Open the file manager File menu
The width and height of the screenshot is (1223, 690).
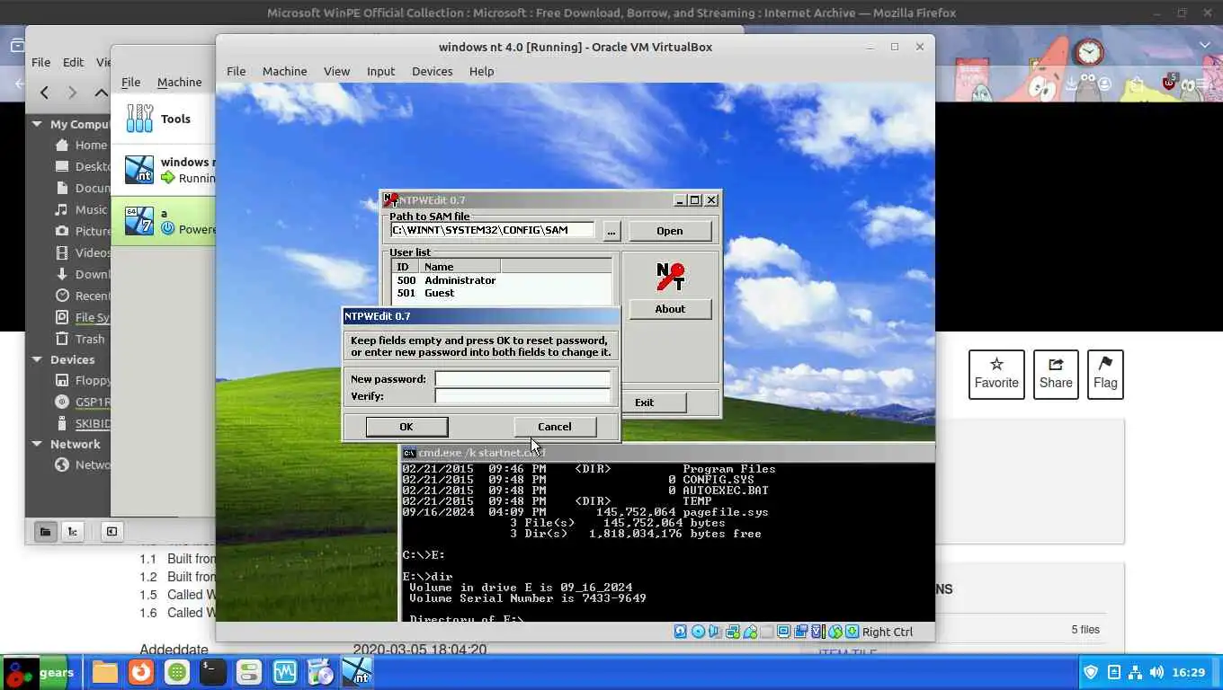41,62
